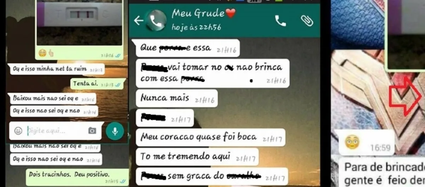Tap the green microphone record button

(x=115, y=131)
